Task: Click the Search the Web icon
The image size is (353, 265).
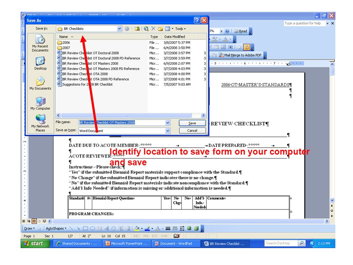Action: [146, 29]
